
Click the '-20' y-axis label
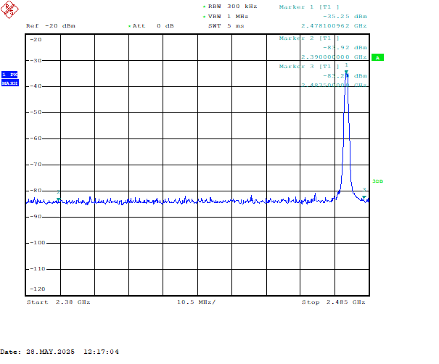click(x=36, y=40)
